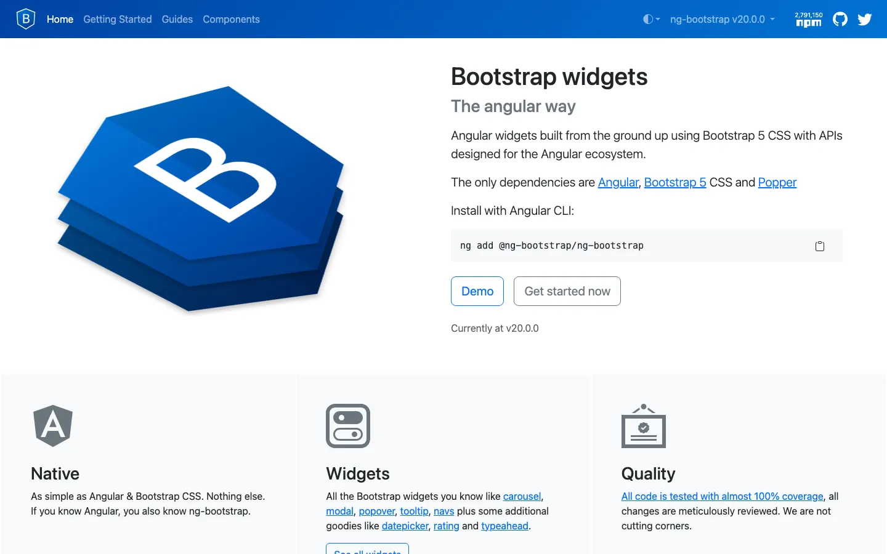
Task: Open the GitHub repository icon
Action: coord(840,19)
